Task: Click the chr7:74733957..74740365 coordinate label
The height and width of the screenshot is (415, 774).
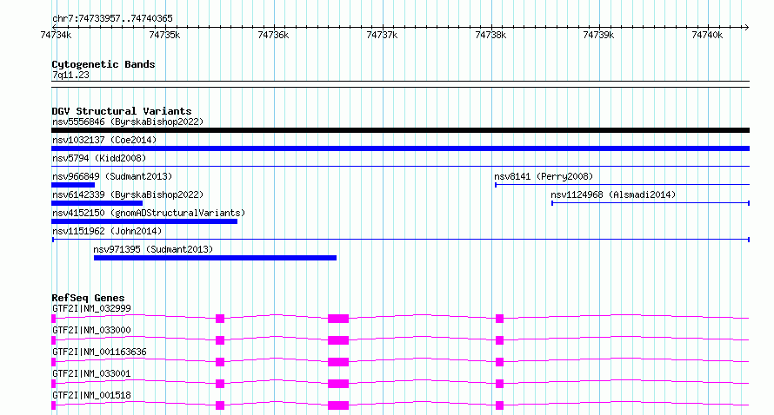Action: 112,19
